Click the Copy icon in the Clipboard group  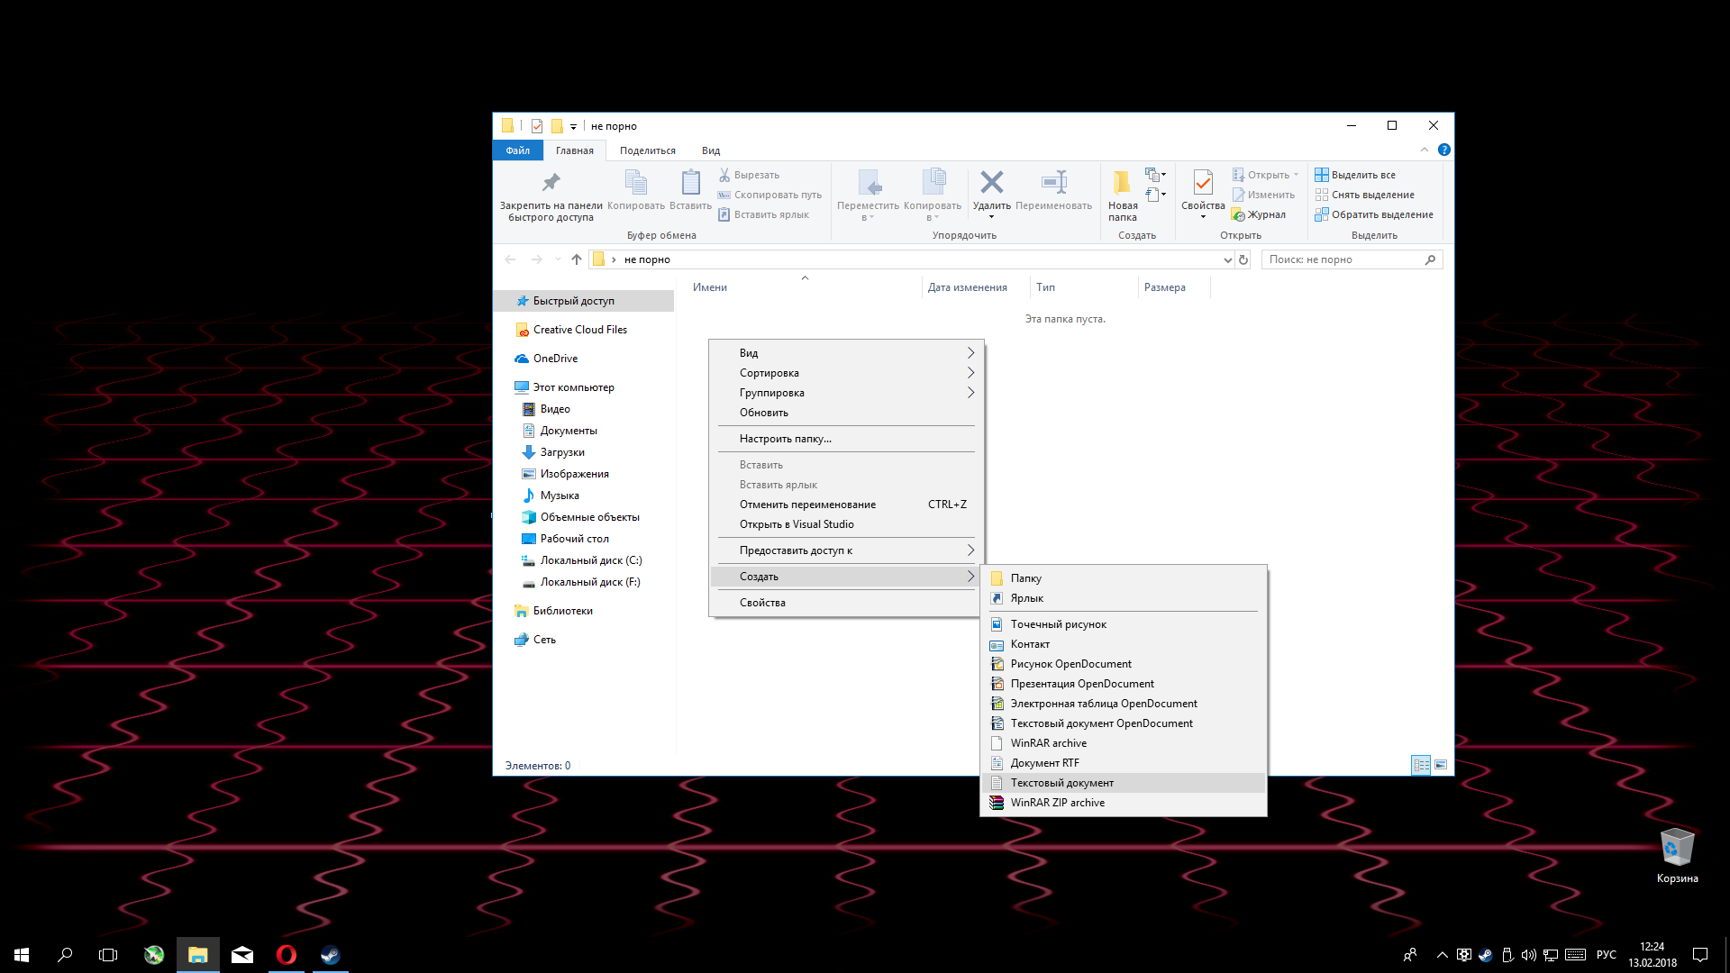636,183
